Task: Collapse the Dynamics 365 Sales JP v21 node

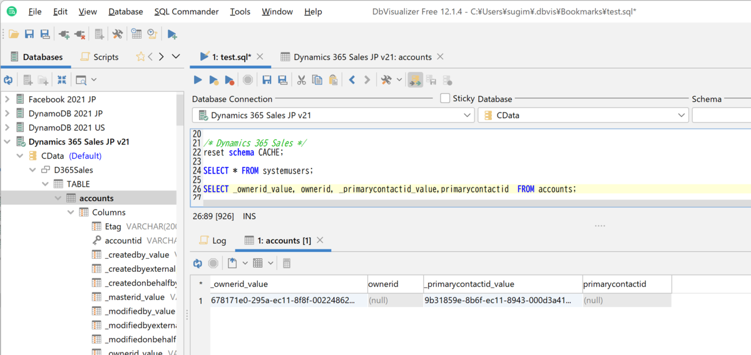Action: click(x=8, y=142)
